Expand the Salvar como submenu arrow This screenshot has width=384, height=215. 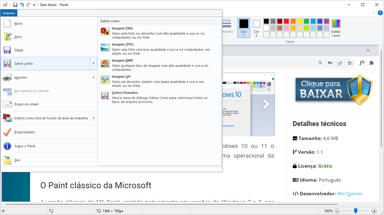pyautogui.click(x=94, y=63)
